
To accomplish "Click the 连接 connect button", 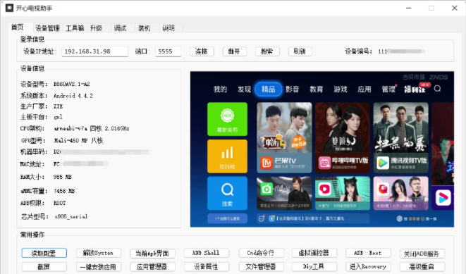I will pyautogui.click(x=202, y=51).
